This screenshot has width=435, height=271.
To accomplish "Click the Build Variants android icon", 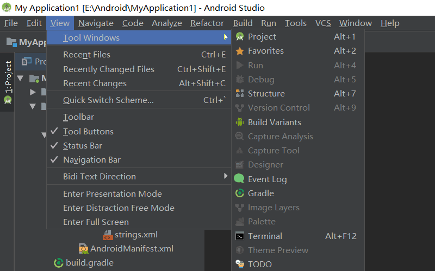I will click(240, 122).
